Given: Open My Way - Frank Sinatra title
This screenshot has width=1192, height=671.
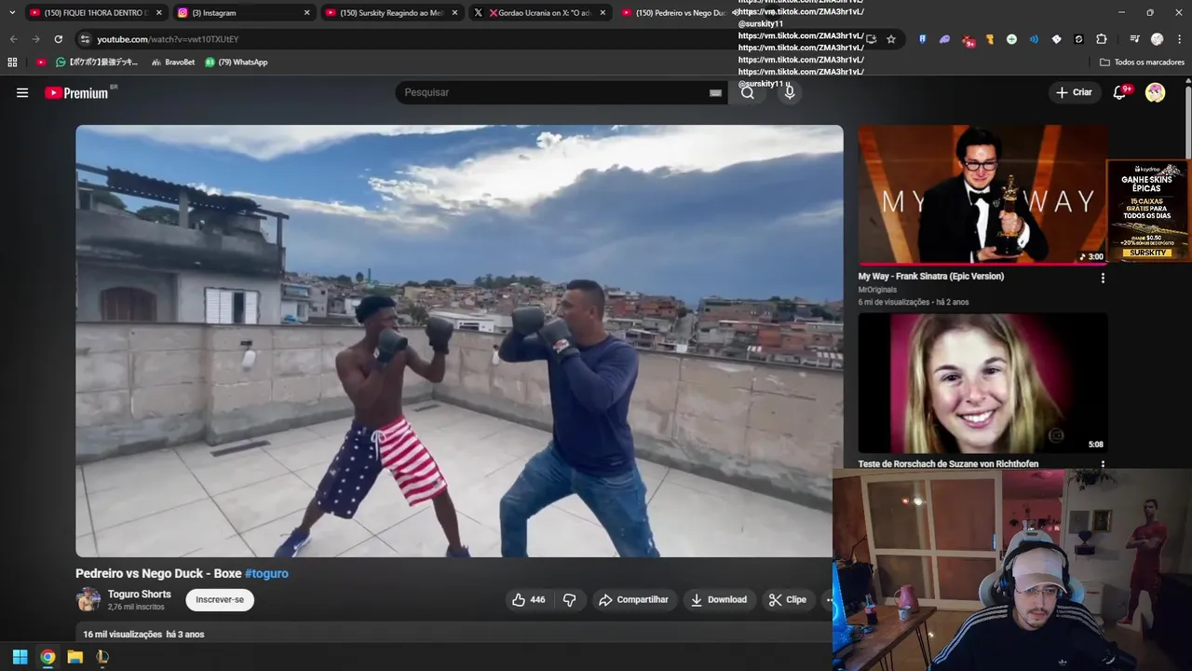Looking at the screenshot, I should point(931,276).
